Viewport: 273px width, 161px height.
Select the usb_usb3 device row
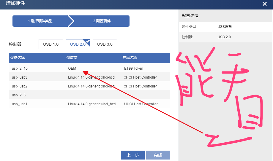click(89, 77)
